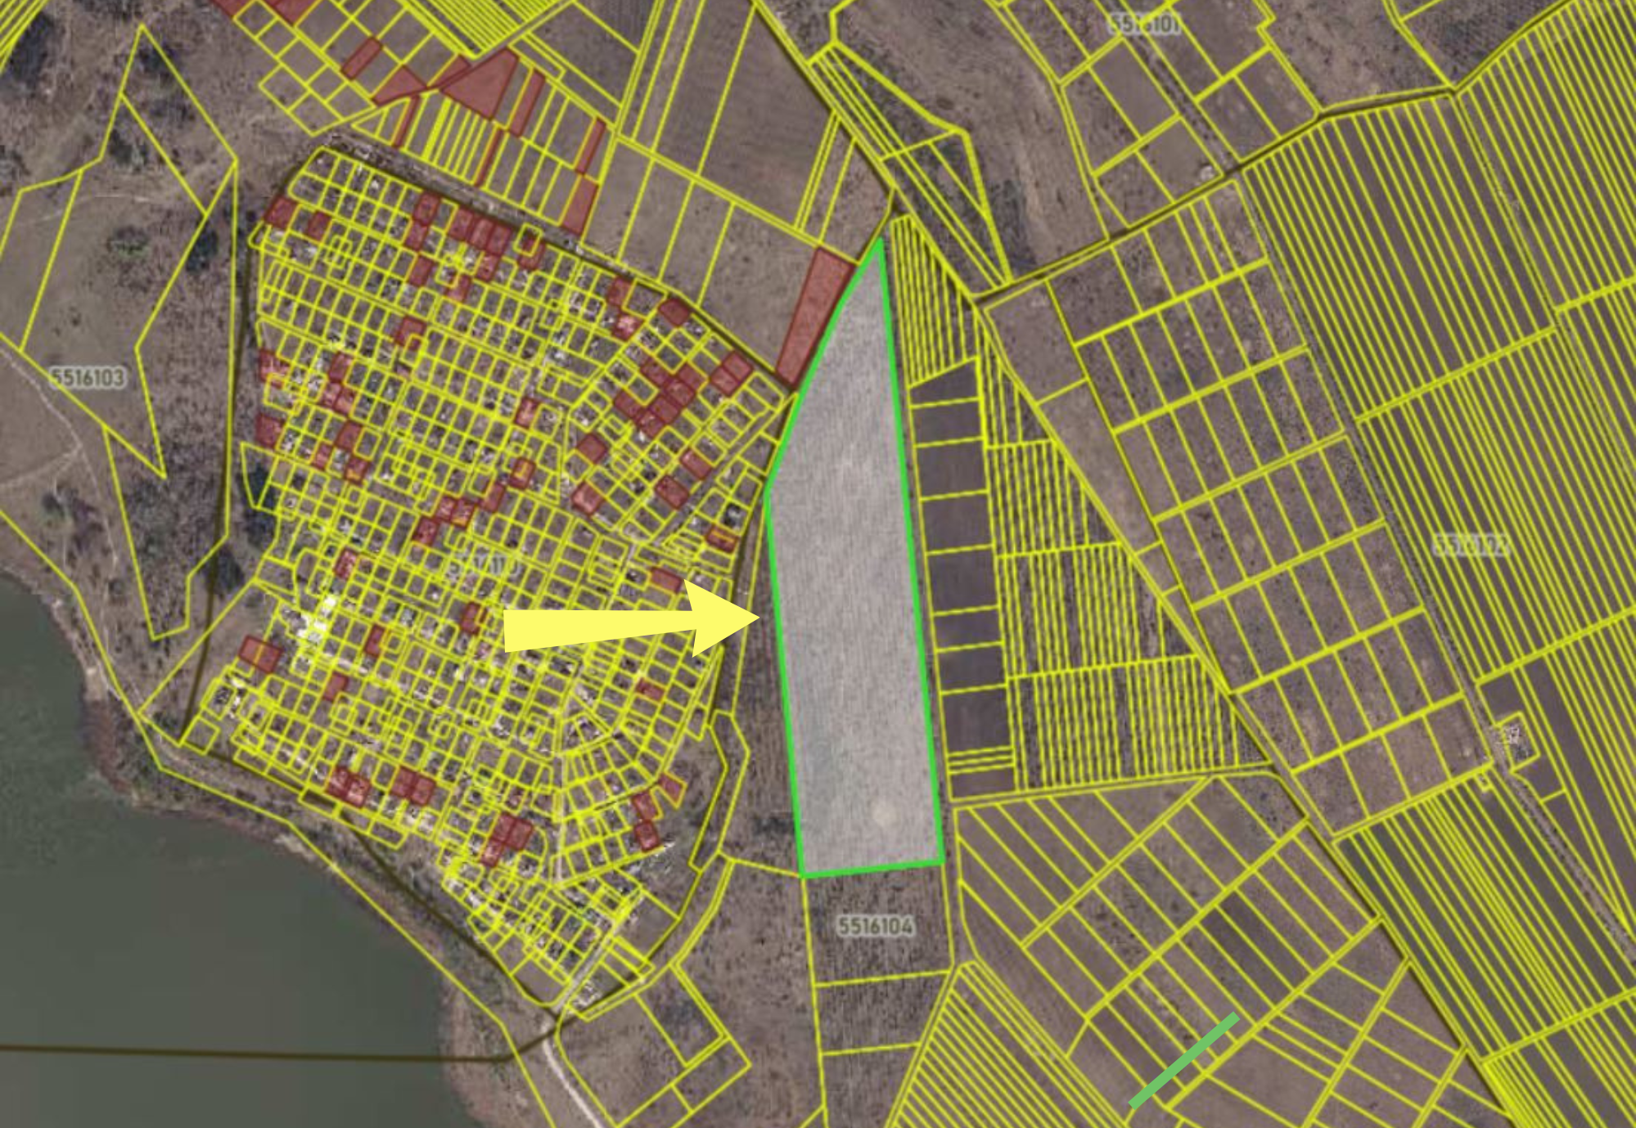Click the lake water area
The width and height of the screenshot is (1636, 1128).
tap(164, 900)
